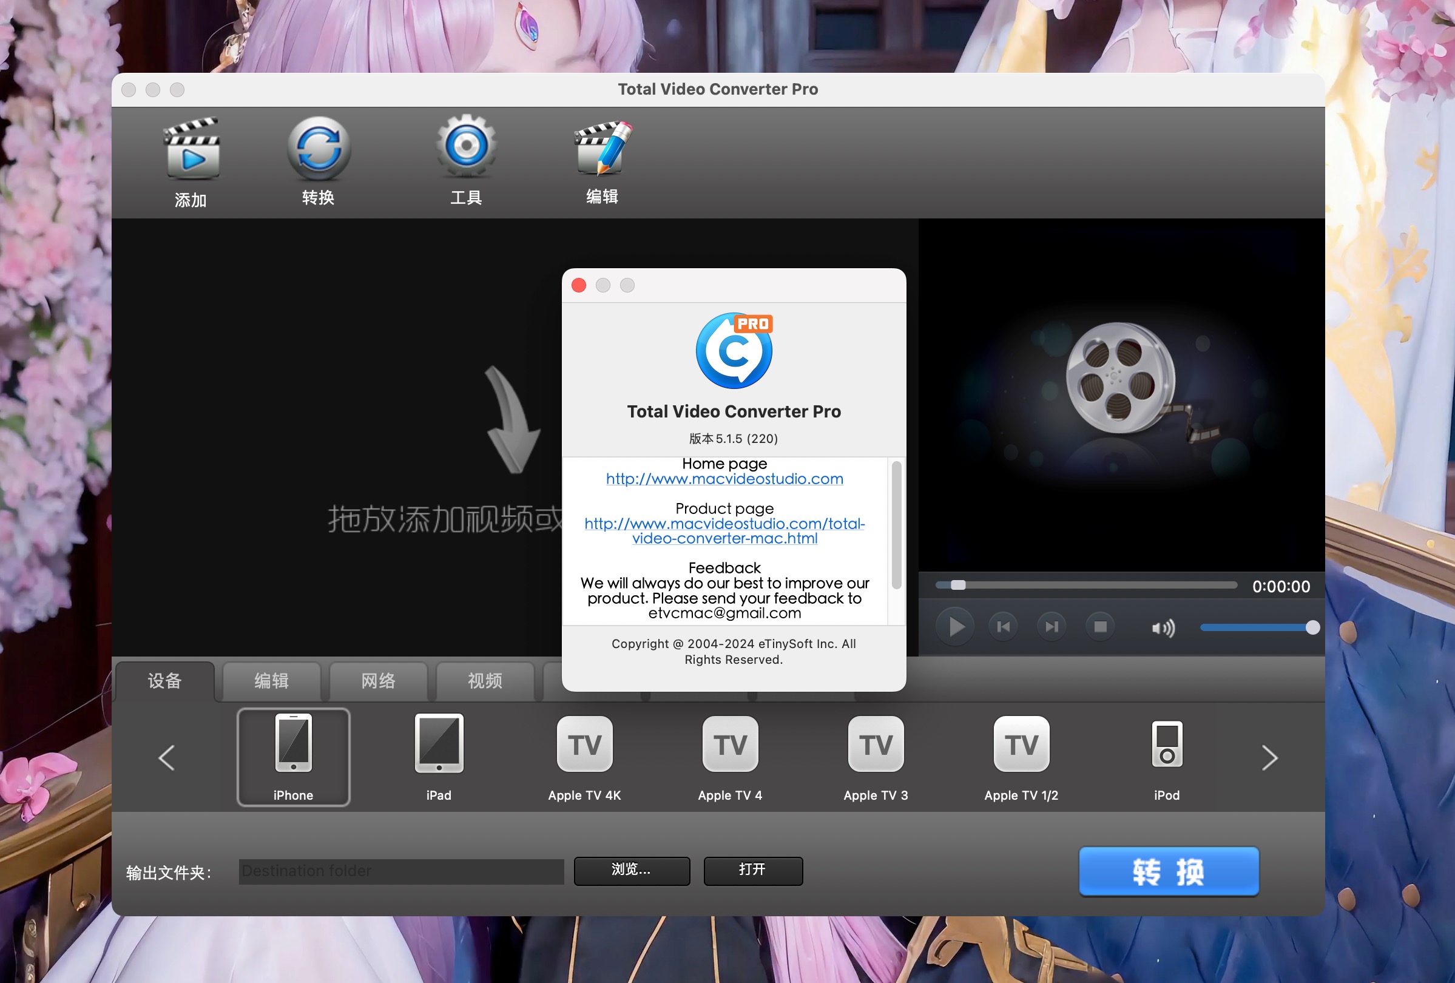
Task: Show previous device presets with left arrow
Action: point(166,758)
